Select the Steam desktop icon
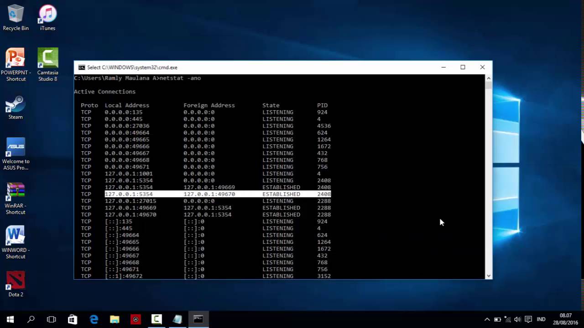This screenshot has height=328, width=584. (x=16, y=108)
